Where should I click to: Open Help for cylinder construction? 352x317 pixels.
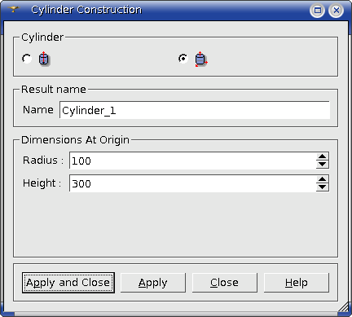coord(297,283)
